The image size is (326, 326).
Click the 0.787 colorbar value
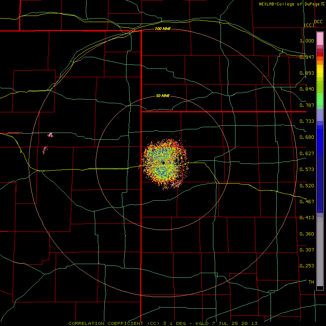click(307, 105)
